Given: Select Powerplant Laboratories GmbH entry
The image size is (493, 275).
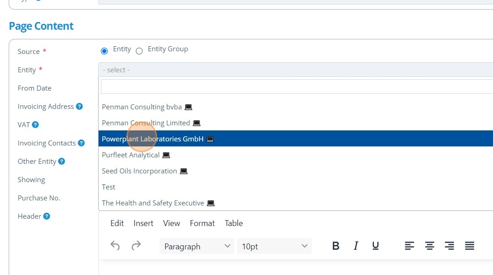Looking at the screenshot, I should (295, 139).
